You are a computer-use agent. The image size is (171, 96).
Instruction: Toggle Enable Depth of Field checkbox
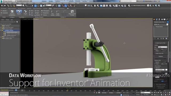pos(155,43)
